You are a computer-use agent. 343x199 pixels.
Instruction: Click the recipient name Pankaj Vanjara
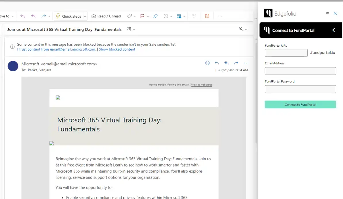click(x=39, y=70)
